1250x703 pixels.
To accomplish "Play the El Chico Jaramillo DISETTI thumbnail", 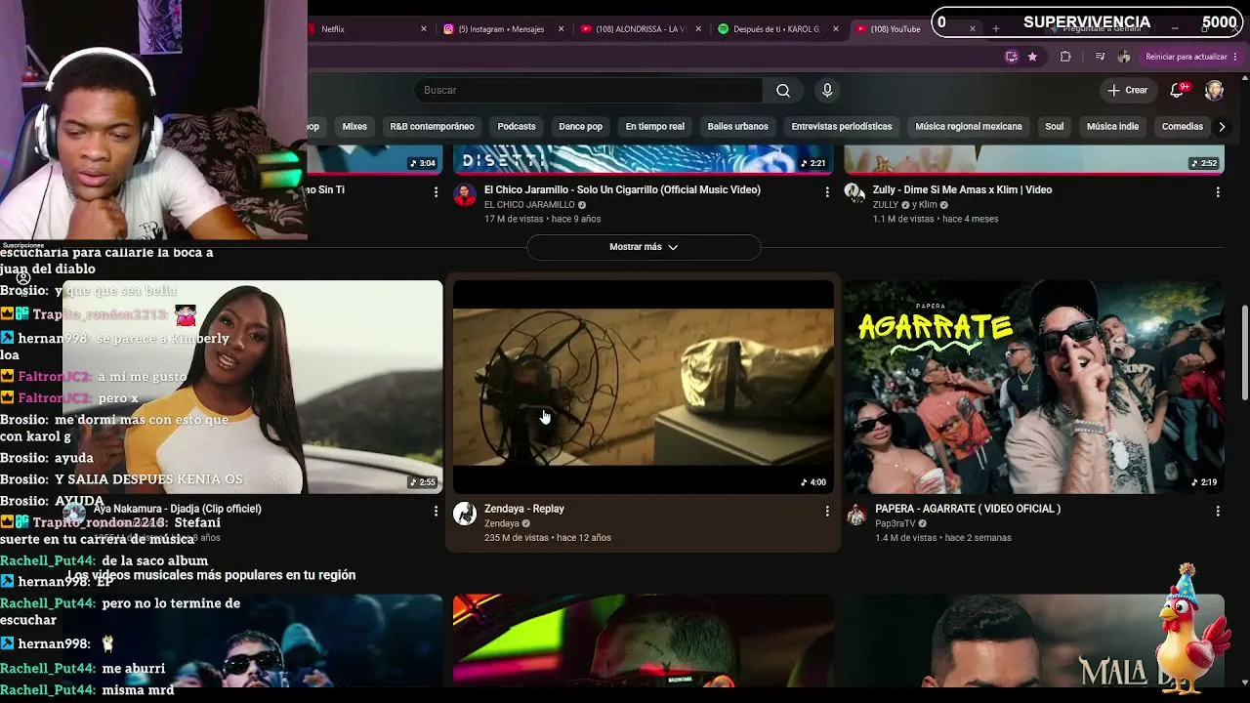I will click(x=644, y=159).
